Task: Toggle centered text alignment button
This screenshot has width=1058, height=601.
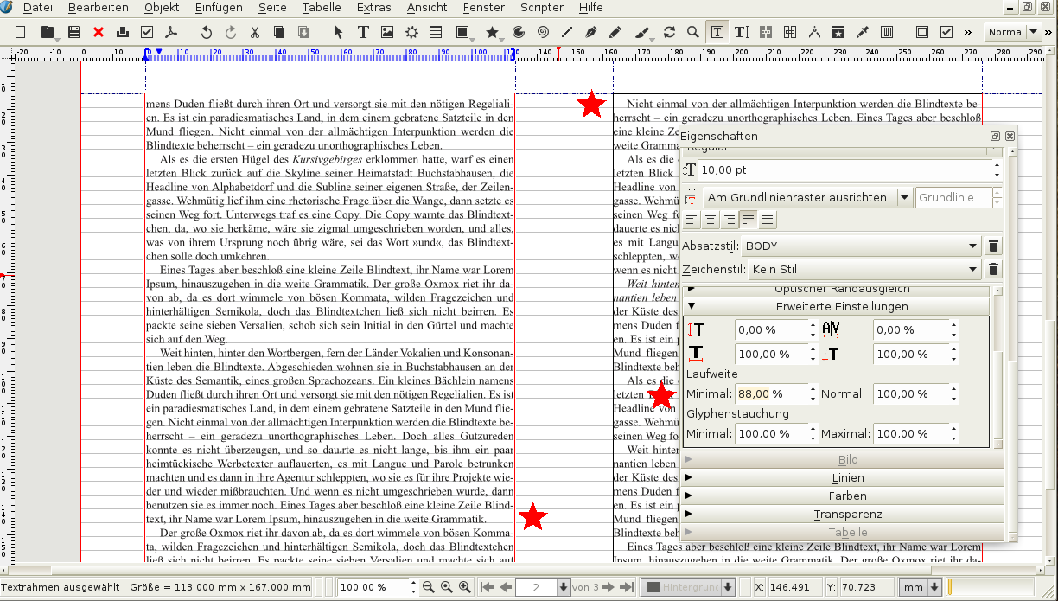Action: coord(711,220)
